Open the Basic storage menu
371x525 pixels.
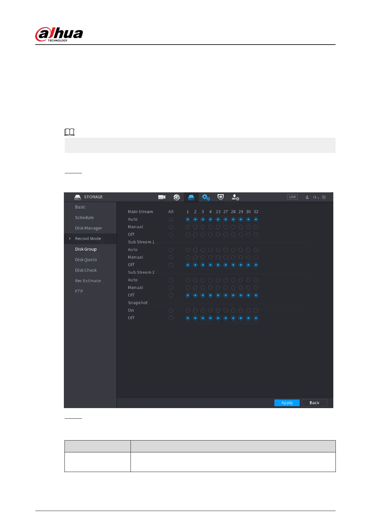coord(80,207)
